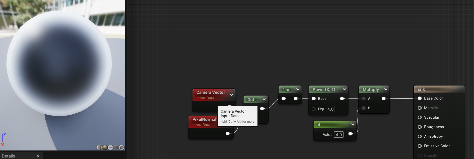This screenshot has width=474, height=159.
Task: Select the PixelNormalWS node title
Action: 204,119
